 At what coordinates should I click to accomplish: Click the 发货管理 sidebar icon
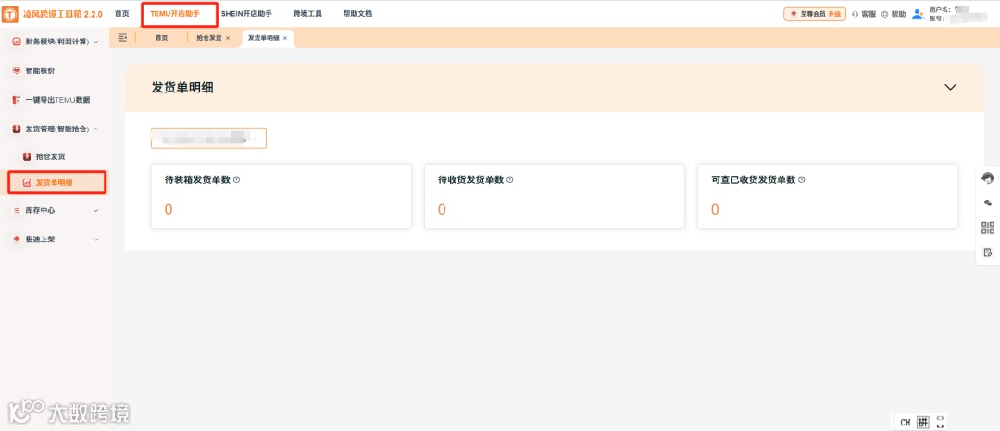click(17, 129)
